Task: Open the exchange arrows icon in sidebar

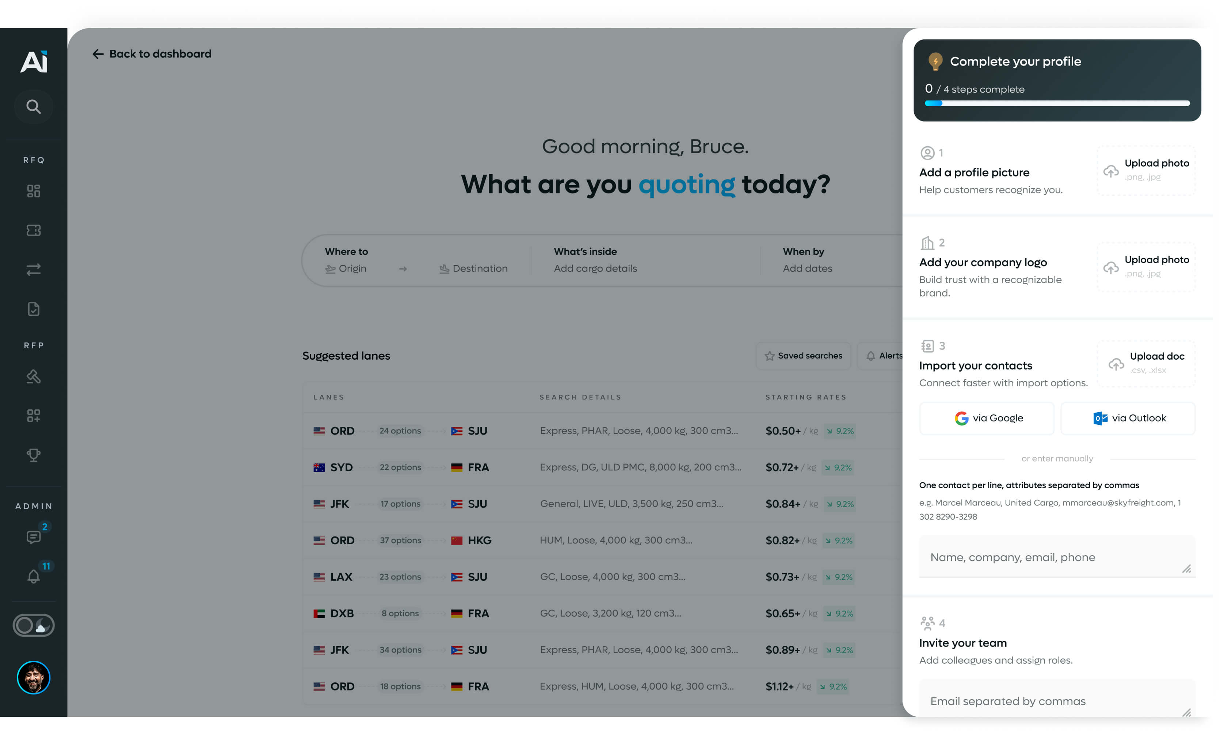Action: [x=34, y=269]
